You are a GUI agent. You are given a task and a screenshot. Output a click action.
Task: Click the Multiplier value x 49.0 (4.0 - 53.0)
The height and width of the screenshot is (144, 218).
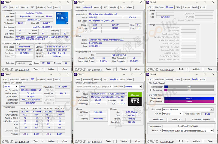click(24, 50)
